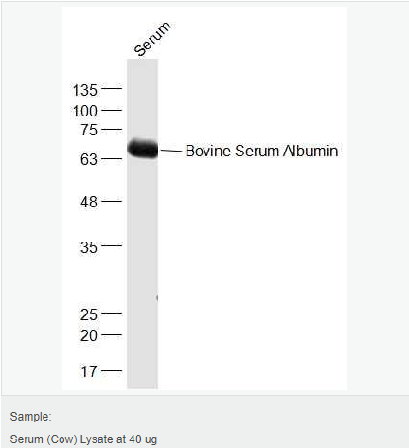Click the small speck on lane's right edge
Image resolution: width=409 pixels, height=448 pixels.
click(157, 297)
